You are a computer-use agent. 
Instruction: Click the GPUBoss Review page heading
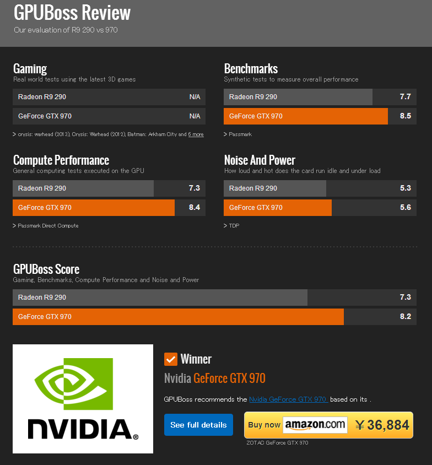coord(72,12)
